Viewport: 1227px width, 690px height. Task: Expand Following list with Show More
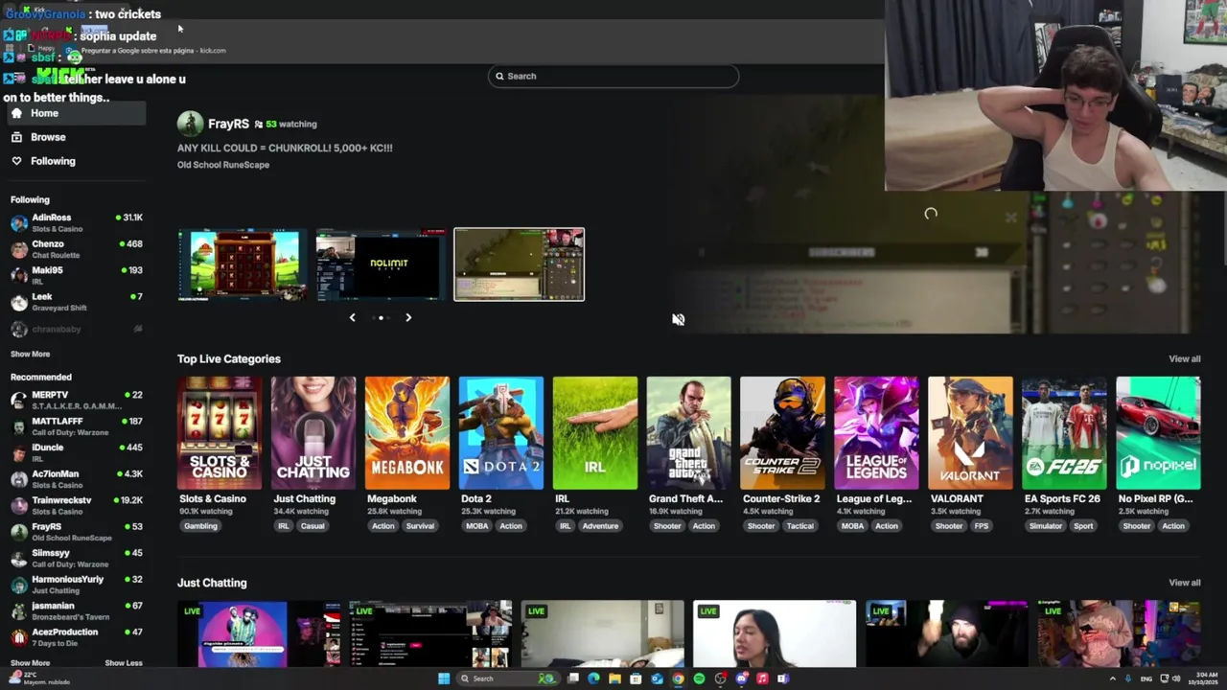point(30,354)
